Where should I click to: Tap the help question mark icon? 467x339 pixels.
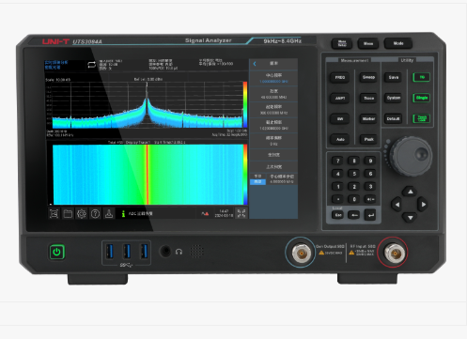(95, 214)
